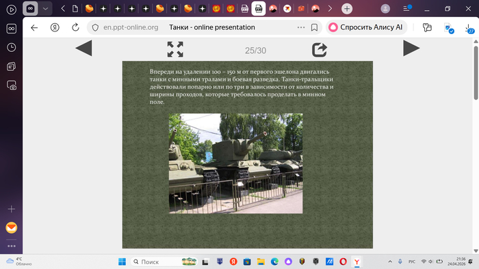Screen dimensions: 479x269
Task: Open a new tab with plus
Action: pyautogui.click(x=347, y=9)
